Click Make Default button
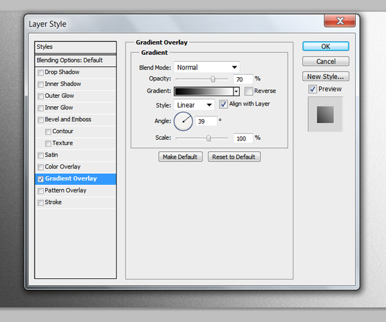 tap(180, 156)
